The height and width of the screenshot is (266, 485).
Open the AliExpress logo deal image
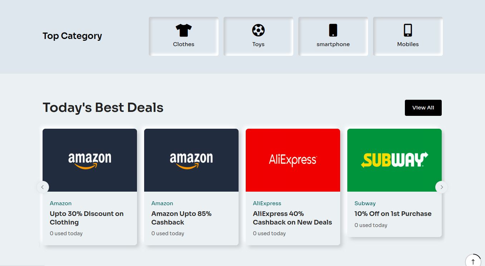(x=293, y=160)
